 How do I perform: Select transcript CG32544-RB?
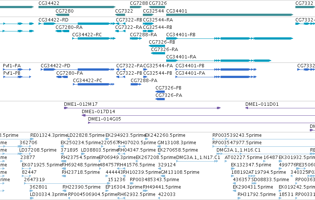[158, 27]
